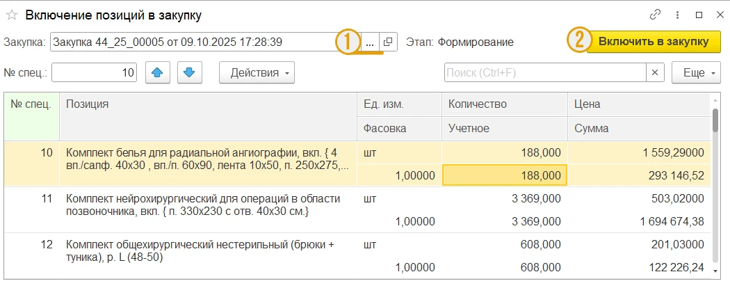Move the position down with the blue arrow
This screenshot has height=288, width=730.
(189, 73)
